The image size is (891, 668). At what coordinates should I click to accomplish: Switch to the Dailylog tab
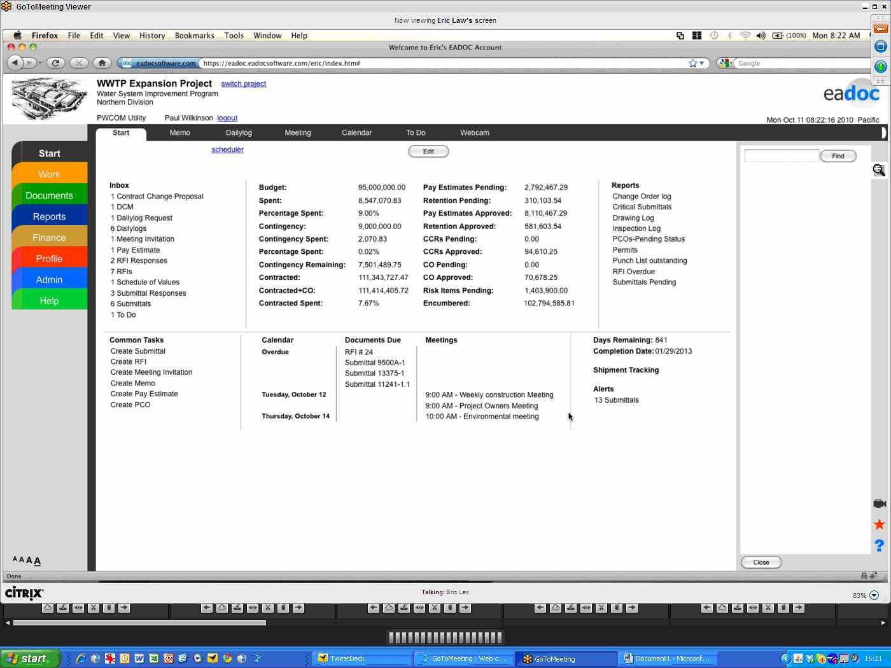point(239,133)
